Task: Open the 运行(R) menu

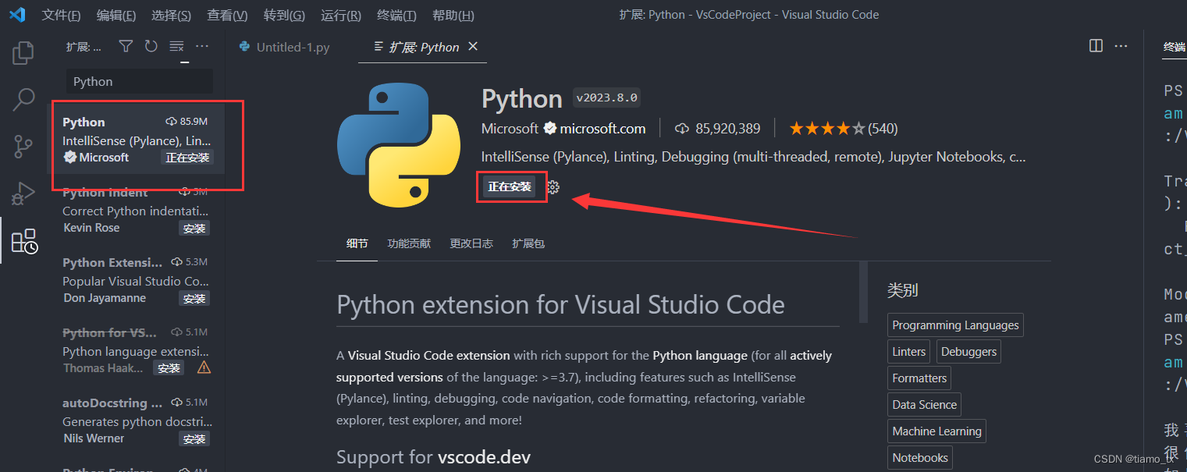Action: tap(340, 15)
